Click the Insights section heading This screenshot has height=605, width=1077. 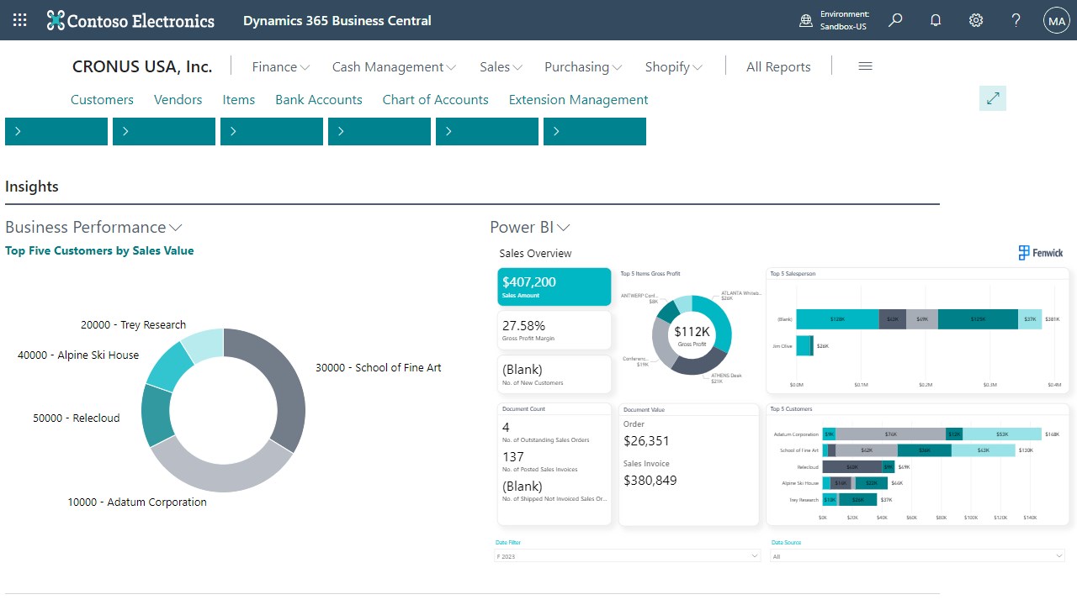tap(32, 187)
